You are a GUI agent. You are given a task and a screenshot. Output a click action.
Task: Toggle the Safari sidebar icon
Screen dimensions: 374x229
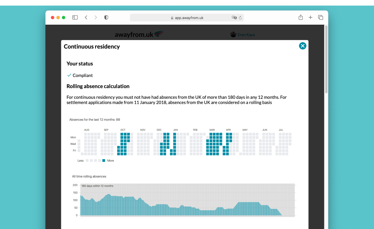tap(75, 18)
